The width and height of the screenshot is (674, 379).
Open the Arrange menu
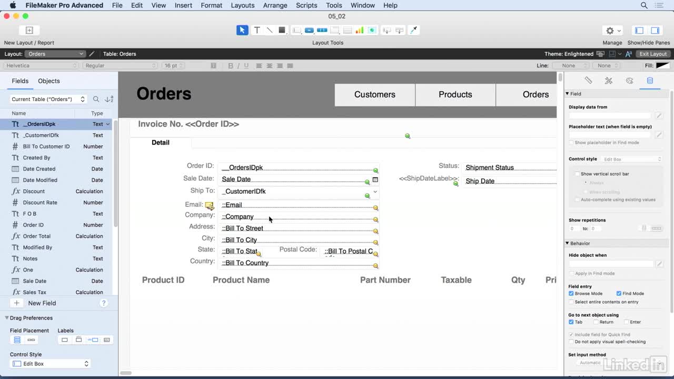(275, 5)
